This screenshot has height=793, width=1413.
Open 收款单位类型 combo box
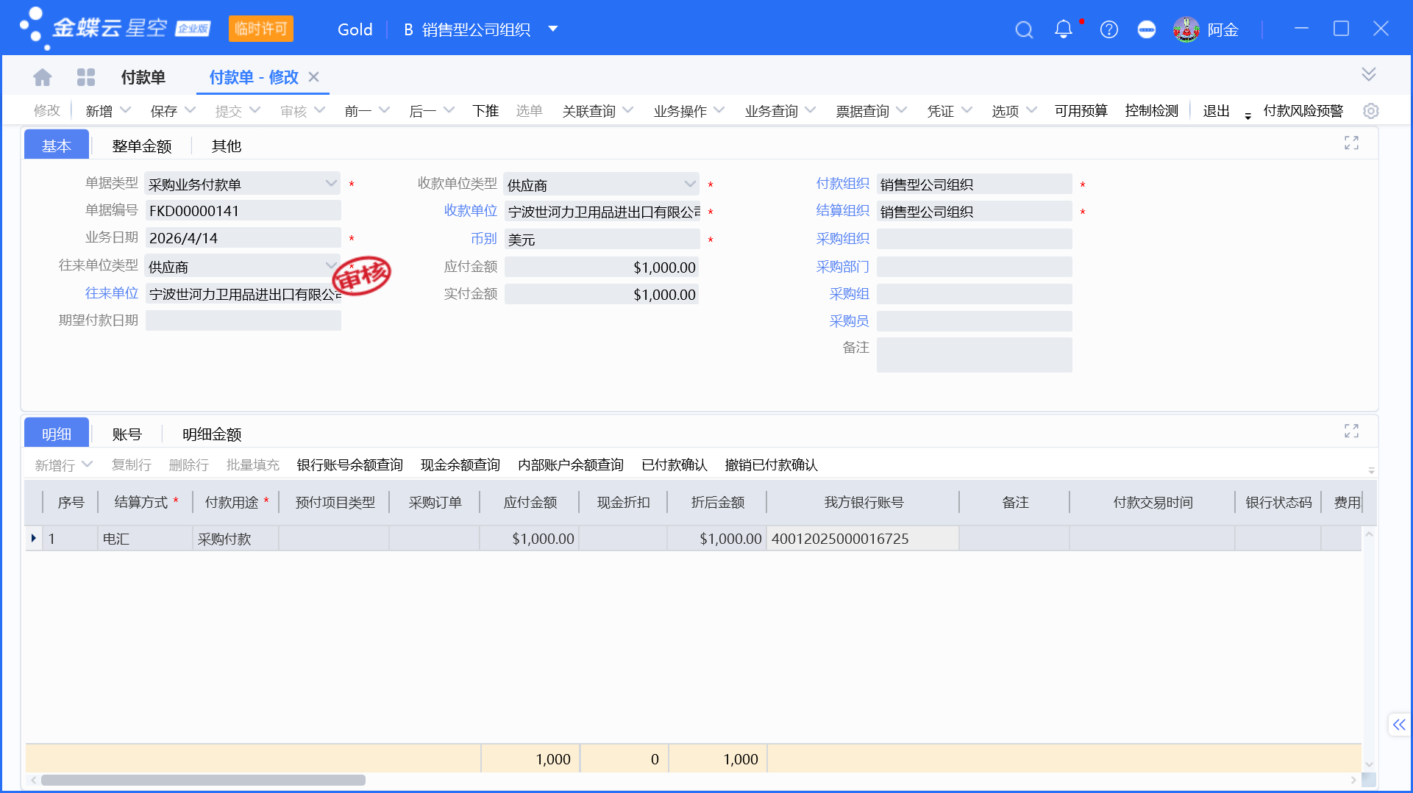tap(601, 184)
